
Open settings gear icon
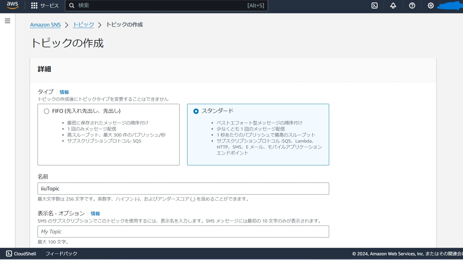[431, 5]
